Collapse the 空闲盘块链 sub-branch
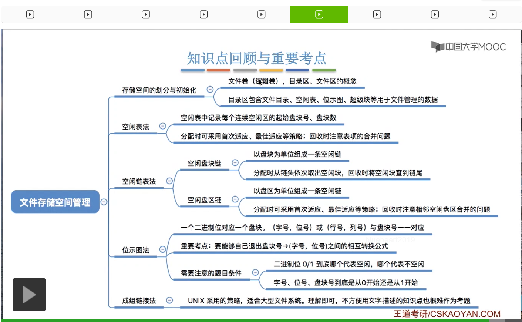The image size is (522, 322). [x=235, y=162]
